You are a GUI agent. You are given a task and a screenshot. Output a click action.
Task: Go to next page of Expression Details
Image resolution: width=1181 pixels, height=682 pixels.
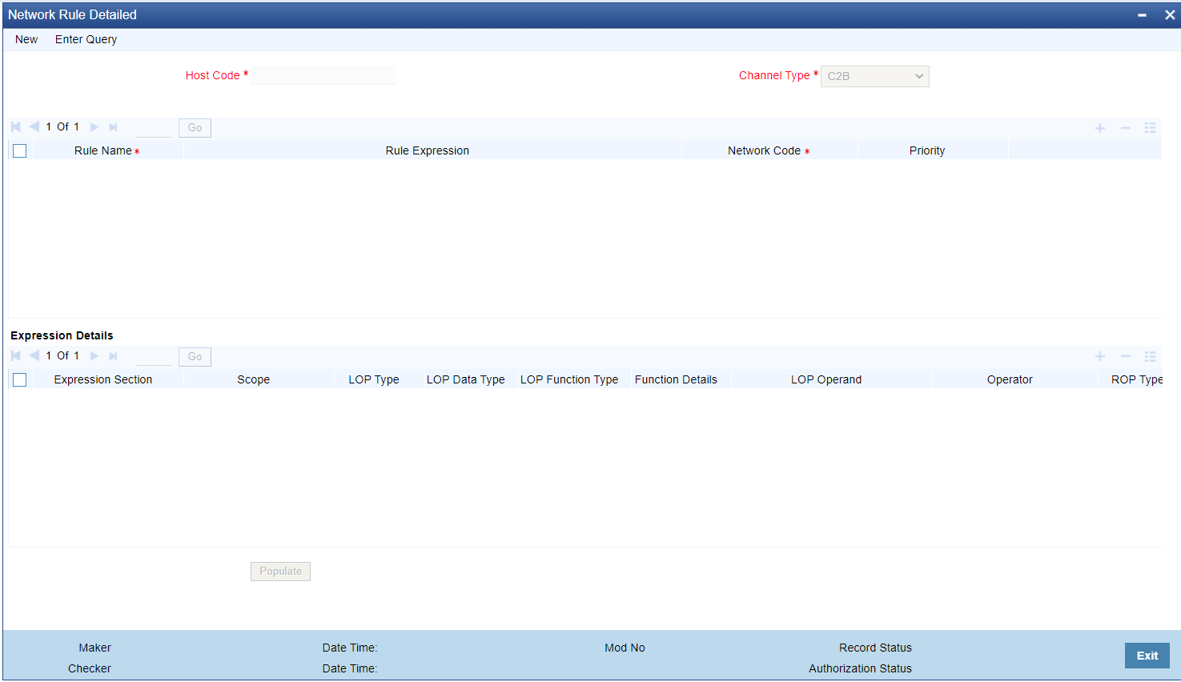click(94, 356)
